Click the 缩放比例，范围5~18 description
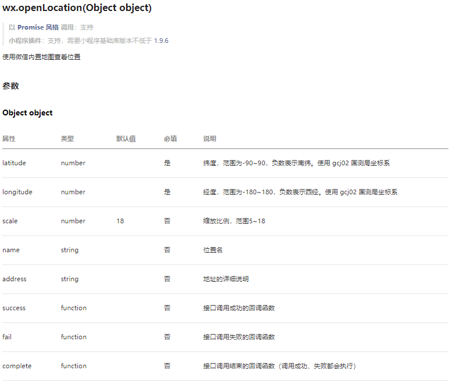 pyautogui.click(x=234, y=221)
